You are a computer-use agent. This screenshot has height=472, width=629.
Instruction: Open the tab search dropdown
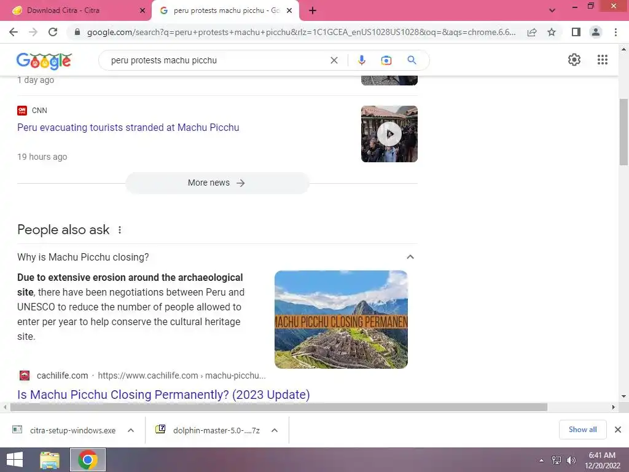click(552, 10)
